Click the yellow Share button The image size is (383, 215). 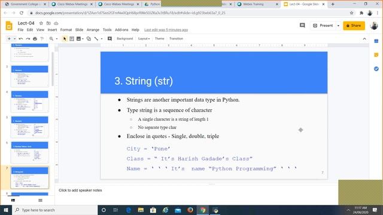(x=354, y=26)
